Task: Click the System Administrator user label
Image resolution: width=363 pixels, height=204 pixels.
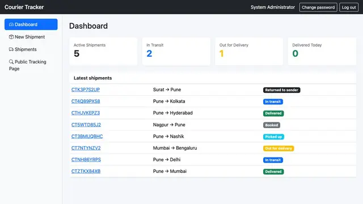Action: pos(273,7)
